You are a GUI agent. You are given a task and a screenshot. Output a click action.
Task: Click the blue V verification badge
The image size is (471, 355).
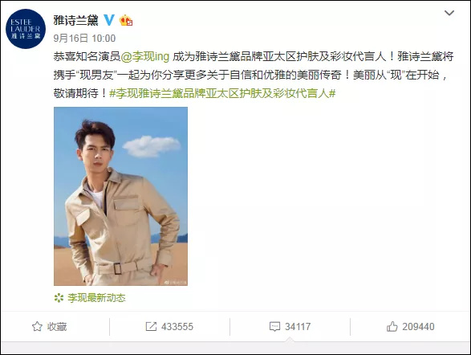point(109,20)
